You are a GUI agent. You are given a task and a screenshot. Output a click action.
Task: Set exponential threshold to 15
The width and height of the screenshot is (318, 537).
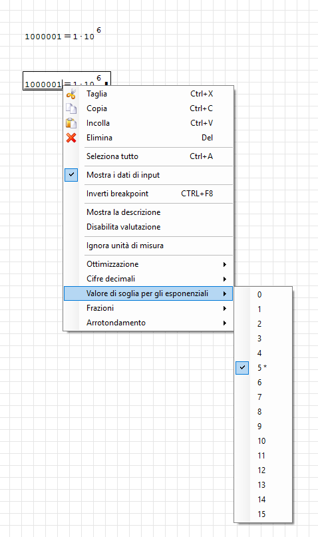263,514
